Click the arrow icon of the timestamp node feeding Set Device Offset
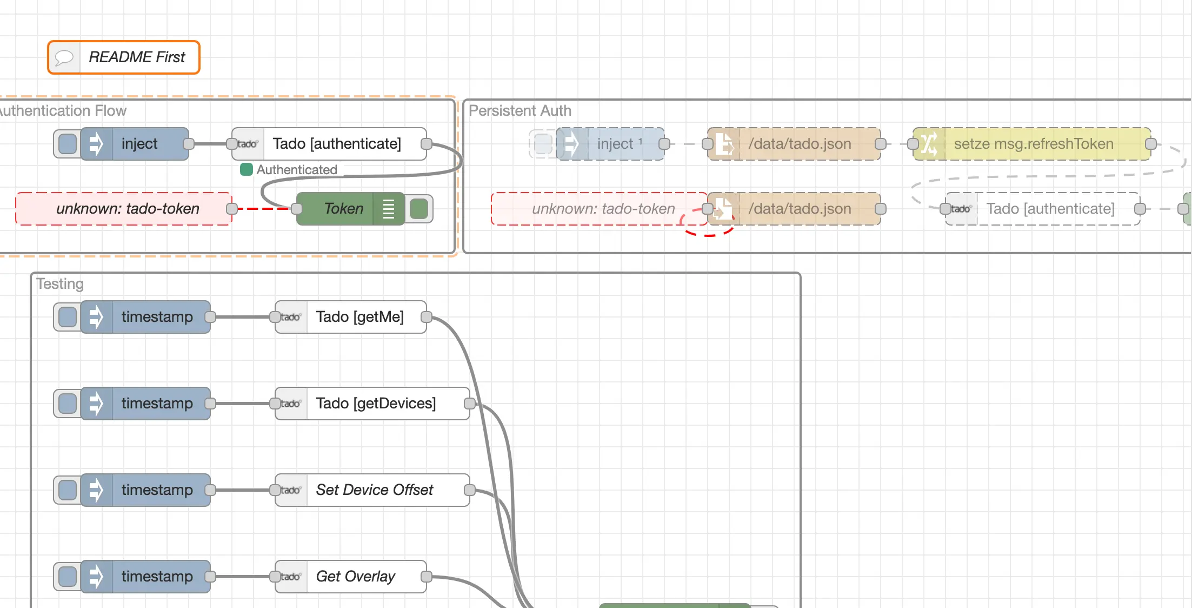The width and height of the screenshot is (1192, 608). click(96, 490)
